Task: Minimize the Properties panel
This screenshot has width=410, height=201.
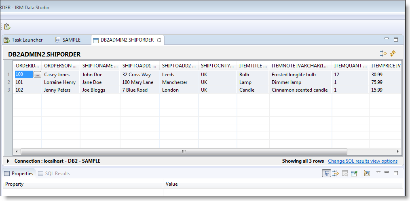Action: [387, 172]
